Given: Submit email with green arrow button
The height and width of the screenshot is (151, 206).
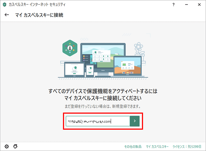Looking at the screenshot, I should (x=135, y=121).
